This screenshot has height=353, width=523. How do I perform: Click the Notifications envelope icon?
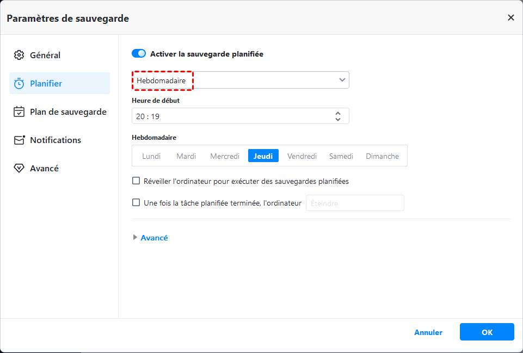(19, 140)
